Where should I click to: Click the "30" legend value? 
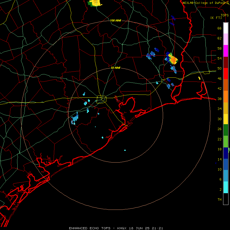[x=220, y=119]
